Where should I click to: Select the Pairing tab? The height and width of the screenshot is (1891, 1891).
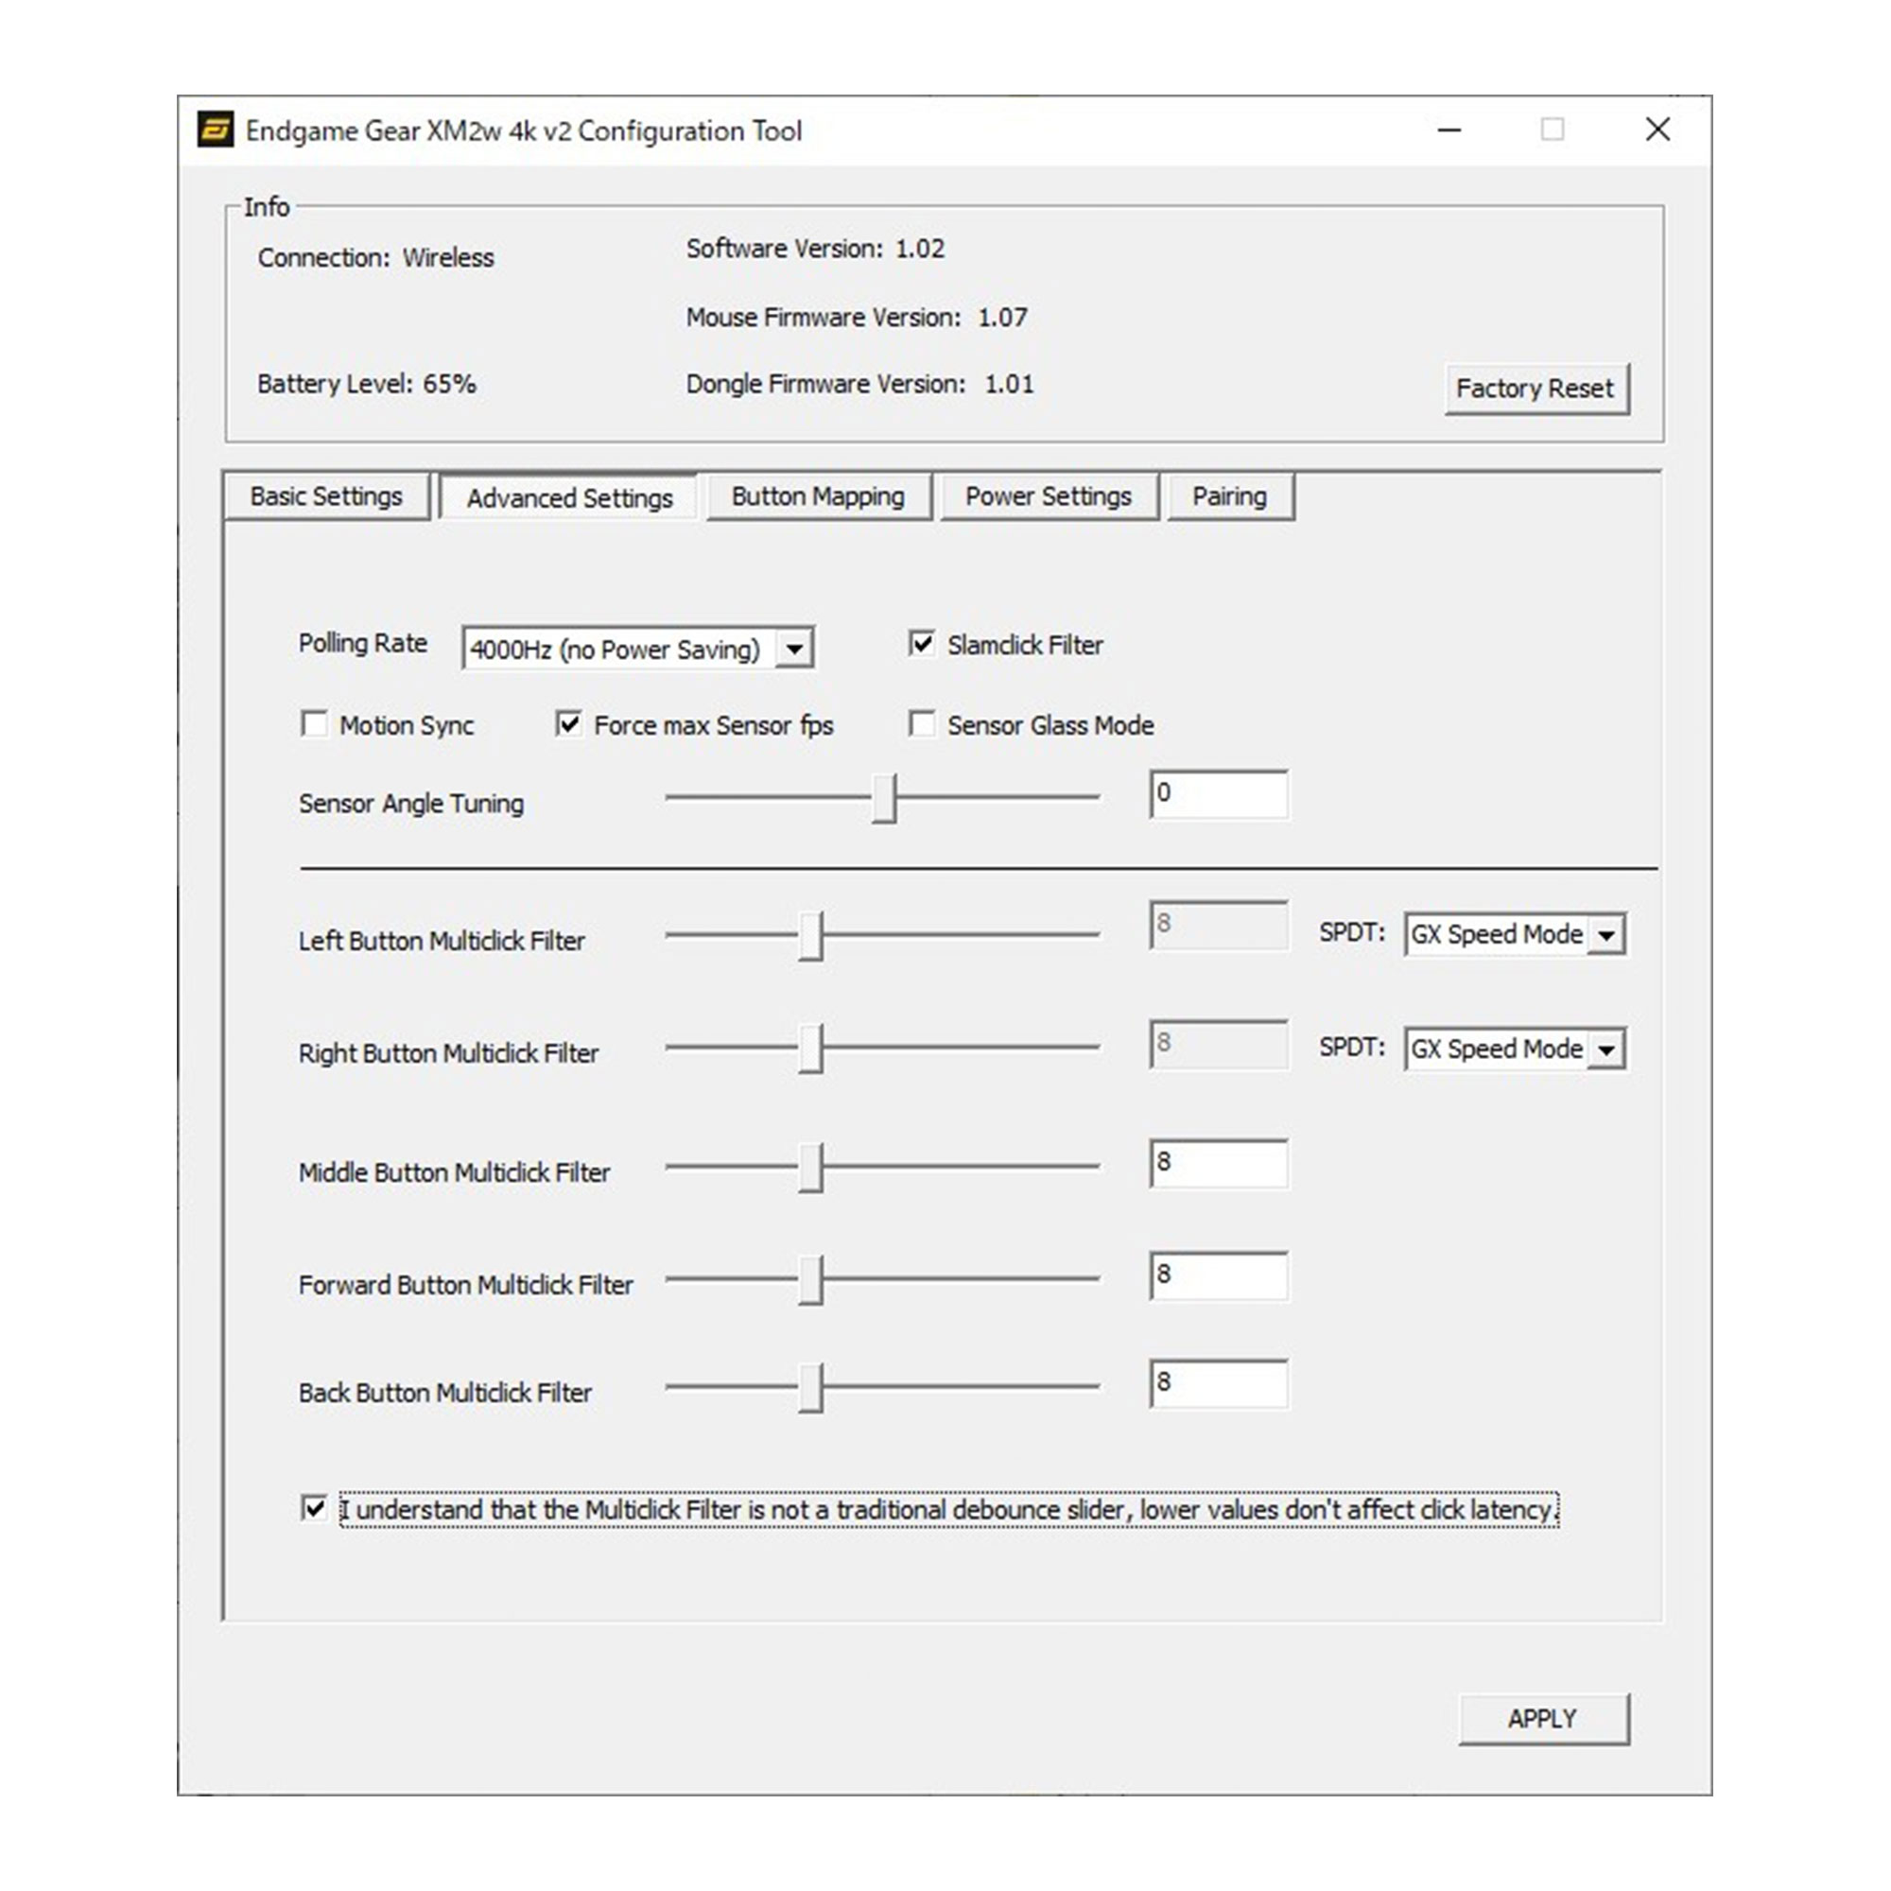click(1229, 496)
